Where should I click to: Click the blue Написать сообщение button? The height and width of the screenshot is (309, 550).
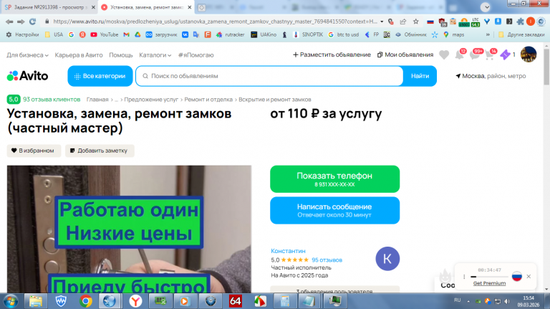coord(334,210)
